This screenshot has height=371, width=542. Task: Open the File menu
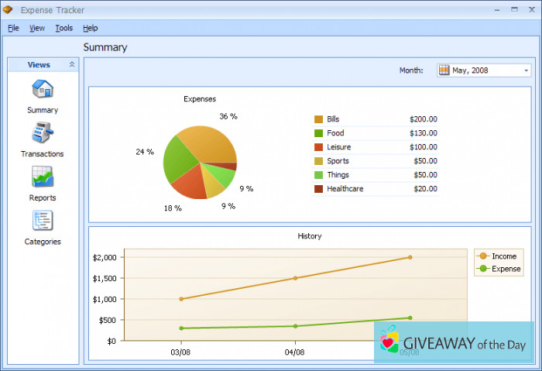(13, 28)
